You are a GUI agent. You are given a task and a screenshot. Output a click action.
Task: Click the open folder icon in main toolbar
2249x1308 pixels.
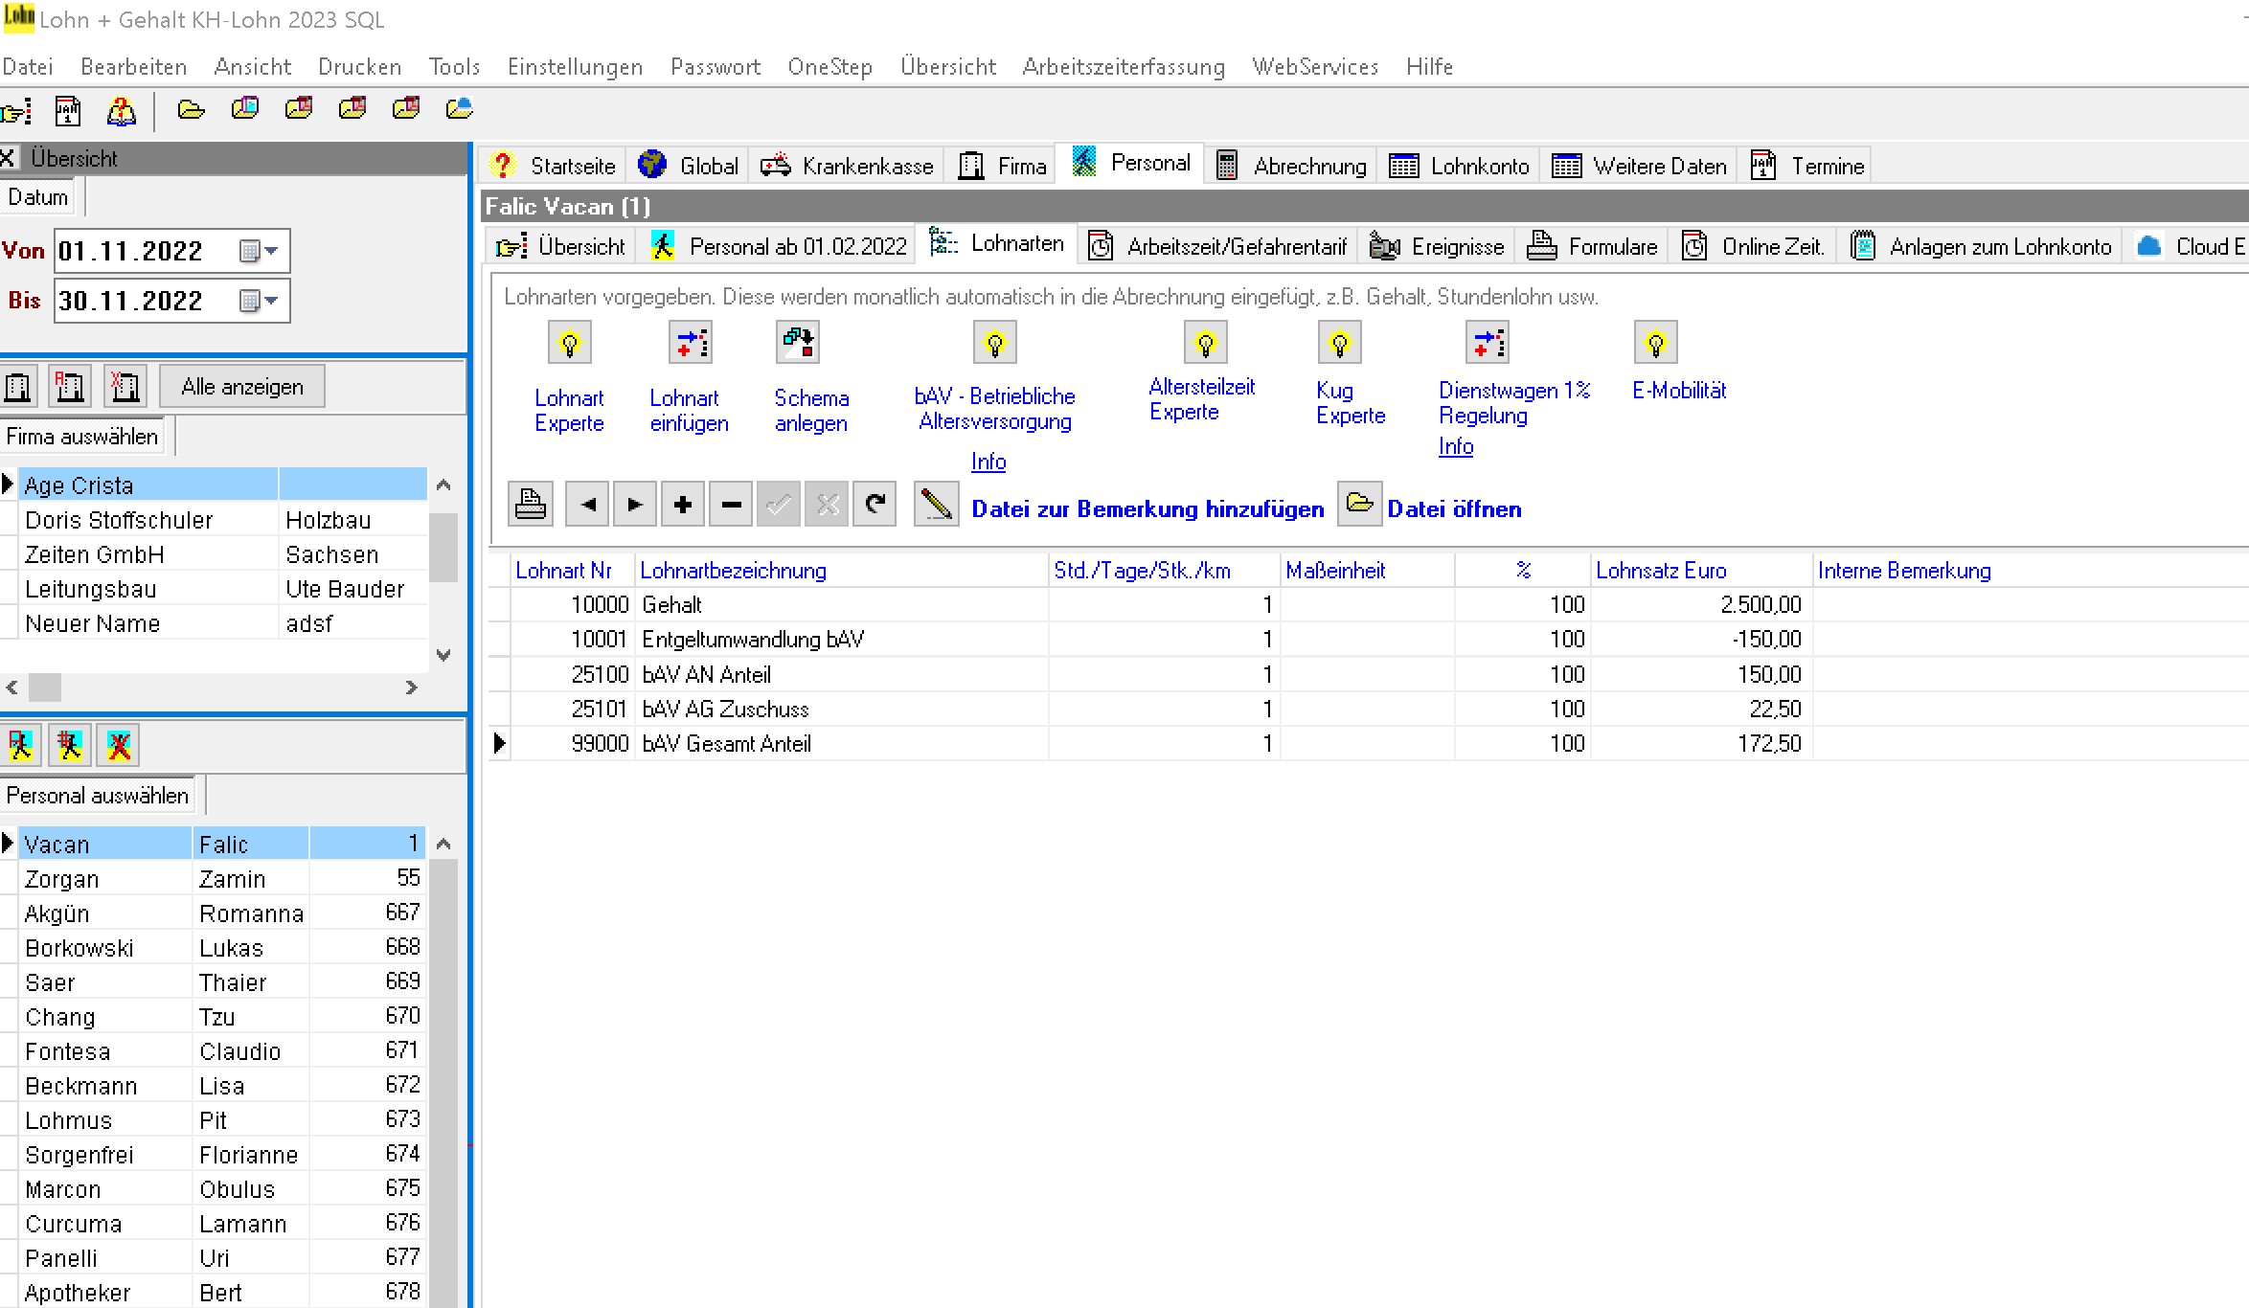point(192,109)
